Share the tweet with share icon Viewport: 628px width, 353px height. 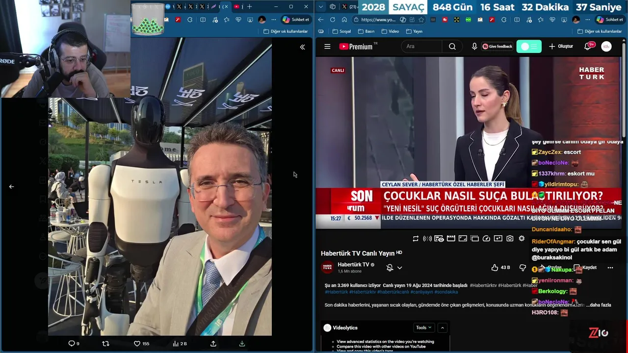pos(213,344)
